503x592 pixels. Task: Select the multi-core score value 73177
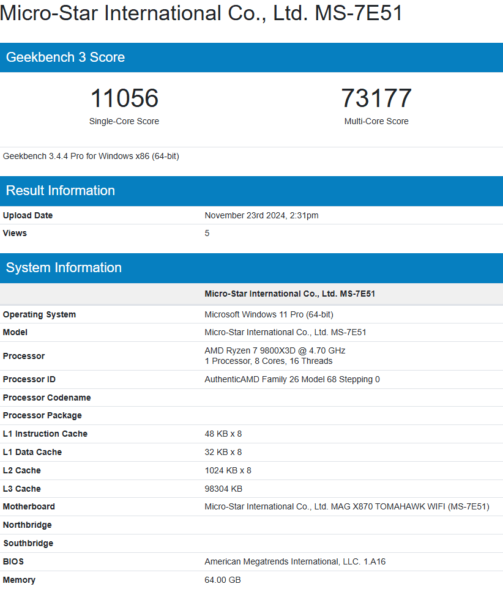tap(376, 98)
